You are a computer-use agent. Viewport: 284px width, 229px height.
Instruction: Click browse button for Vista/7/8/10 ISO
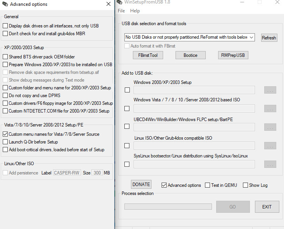coord(270,109)
